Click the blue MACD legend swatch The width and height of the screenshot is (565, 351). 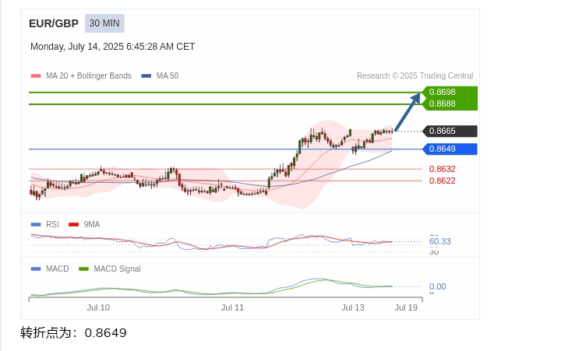[36, 269]
